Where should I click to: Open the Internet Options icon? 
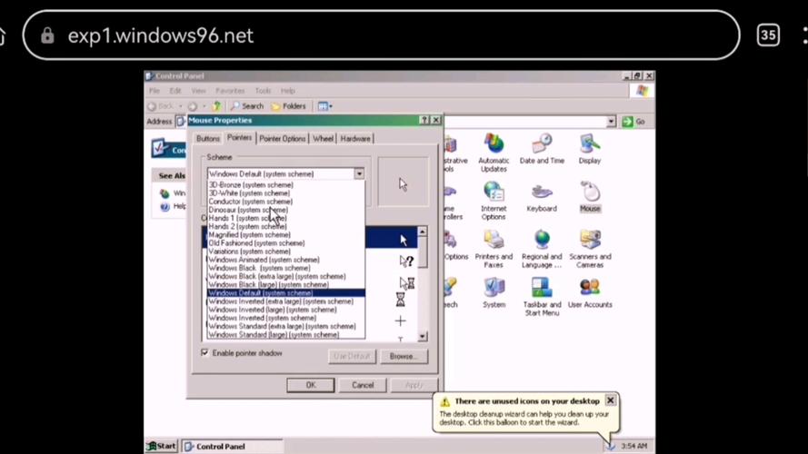(x=494, y=201)
